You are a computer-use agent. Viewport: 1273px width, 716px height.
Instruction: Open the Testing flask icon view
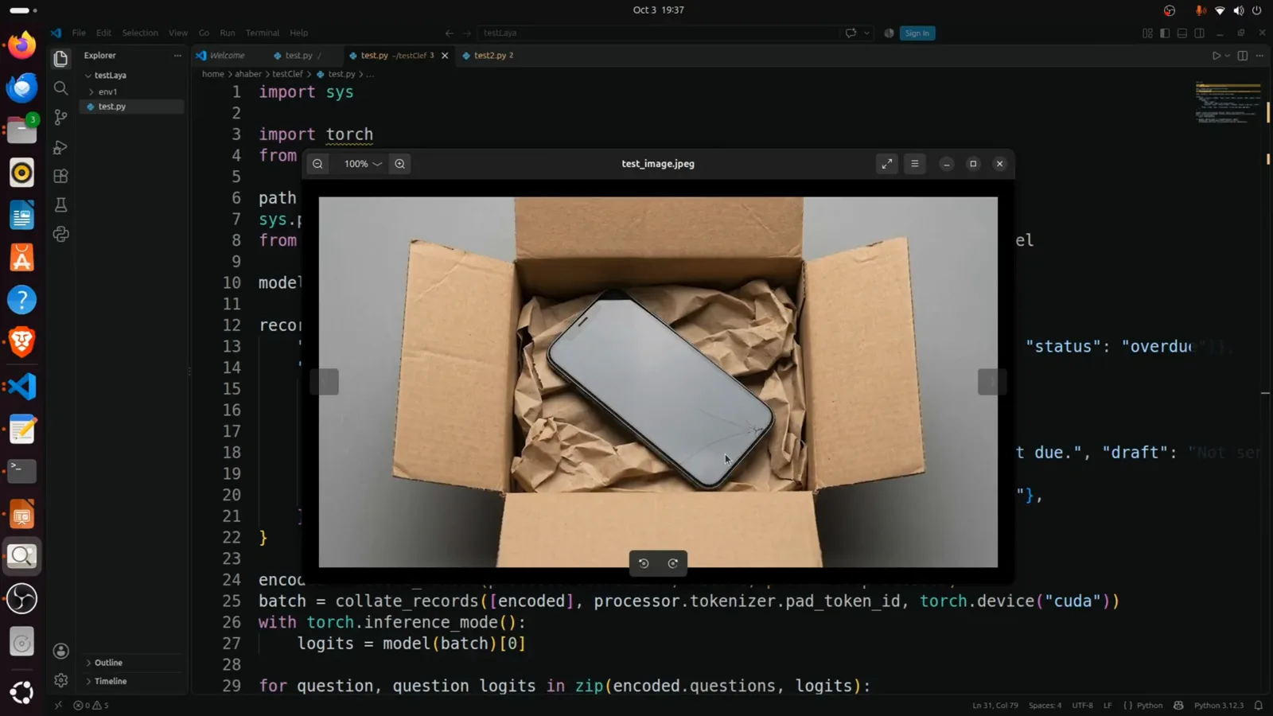pos(60,205)
